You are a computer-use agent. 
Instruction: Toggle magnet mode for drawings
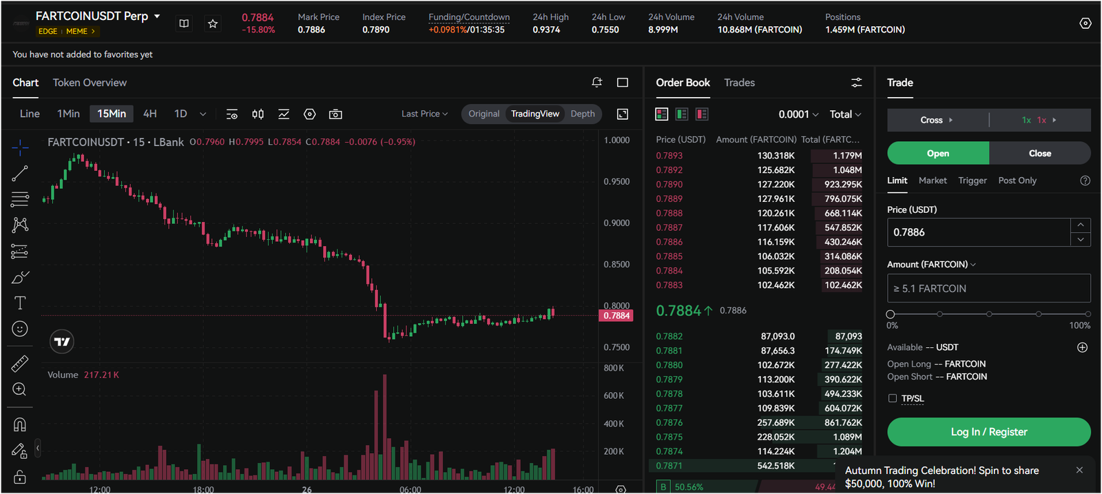20,424
